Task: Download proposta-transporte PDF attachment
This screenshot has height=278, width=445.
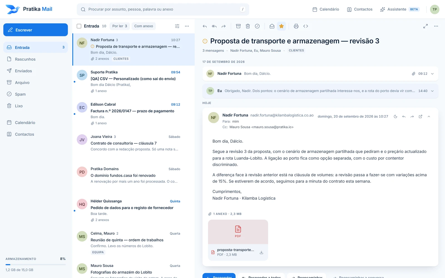Action: [x=261, y=252]
